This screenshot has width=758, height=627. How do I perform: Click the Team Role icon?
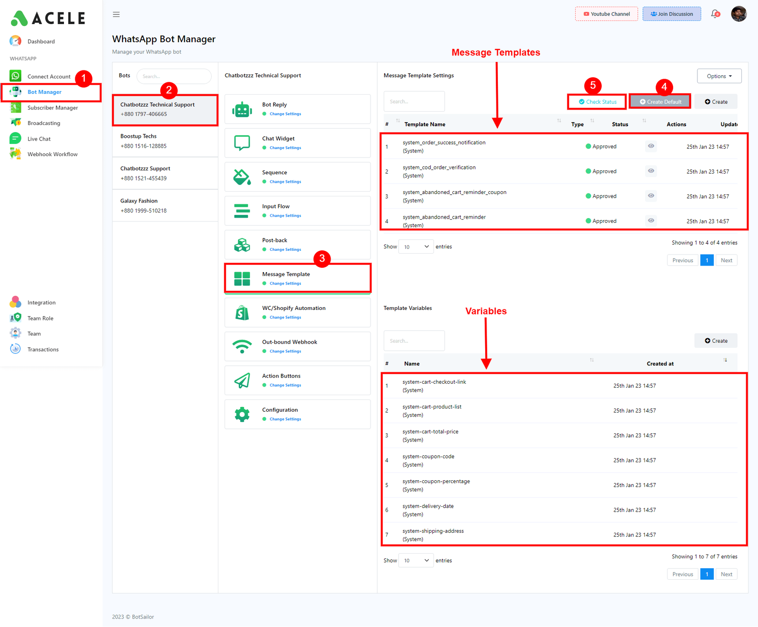[16, 318]
